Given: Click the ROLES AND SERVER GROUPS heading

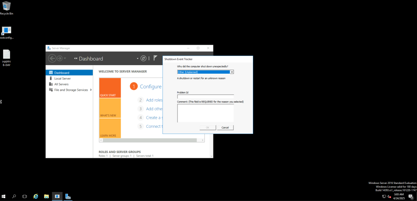Looking at the screenshot, I should tap(120, 152).
